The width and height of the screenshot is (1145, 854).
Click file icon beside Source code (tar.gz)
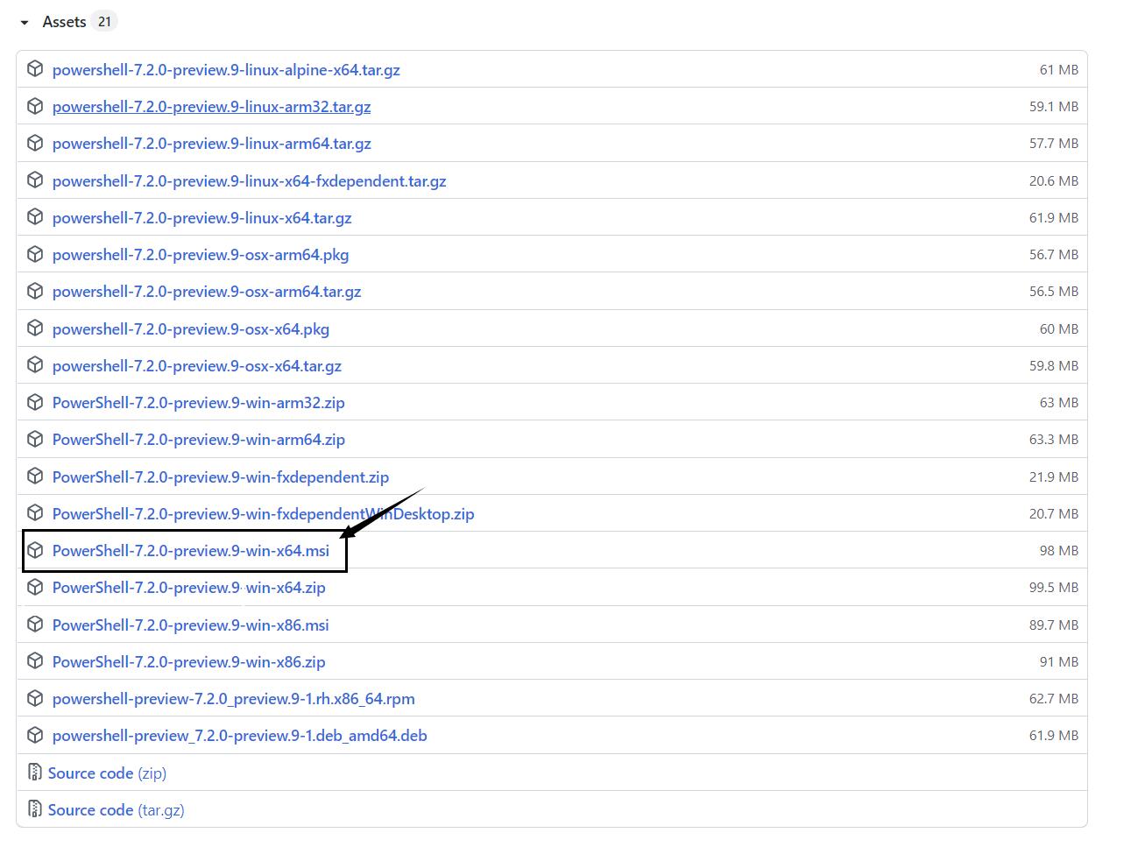[x=35, y=809]
